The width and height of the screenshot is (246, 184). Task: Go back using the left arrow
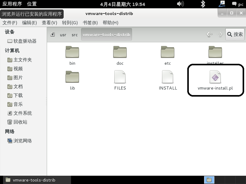pyautogui.click(x=209, y=34)
